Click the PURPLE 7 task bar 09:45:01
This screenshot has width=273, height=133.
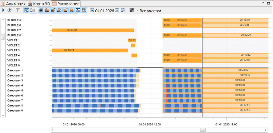93,31
